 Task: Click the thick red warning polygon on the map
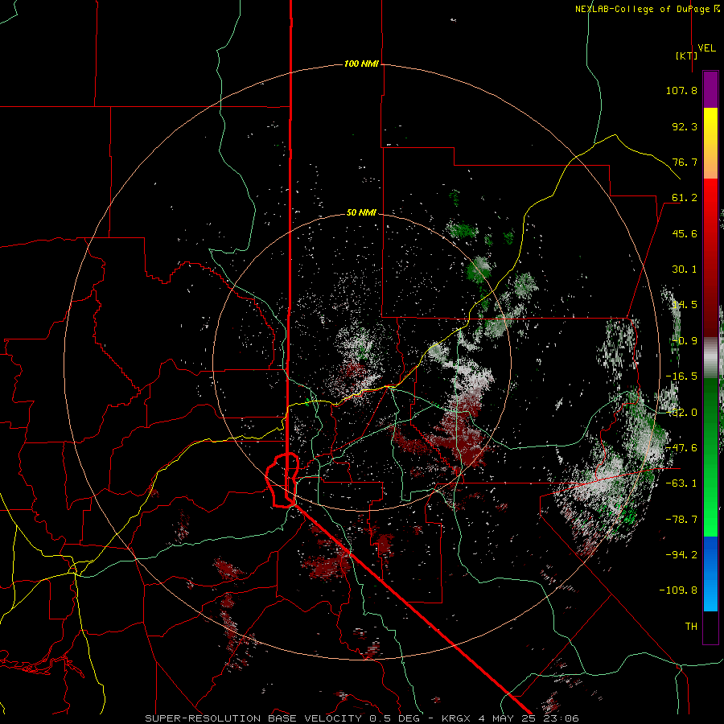pos(282,480)
